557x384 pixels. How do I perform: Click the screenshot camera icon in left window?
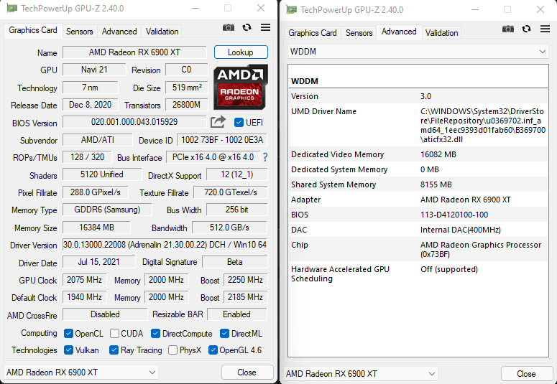click(x=229, y=27)
